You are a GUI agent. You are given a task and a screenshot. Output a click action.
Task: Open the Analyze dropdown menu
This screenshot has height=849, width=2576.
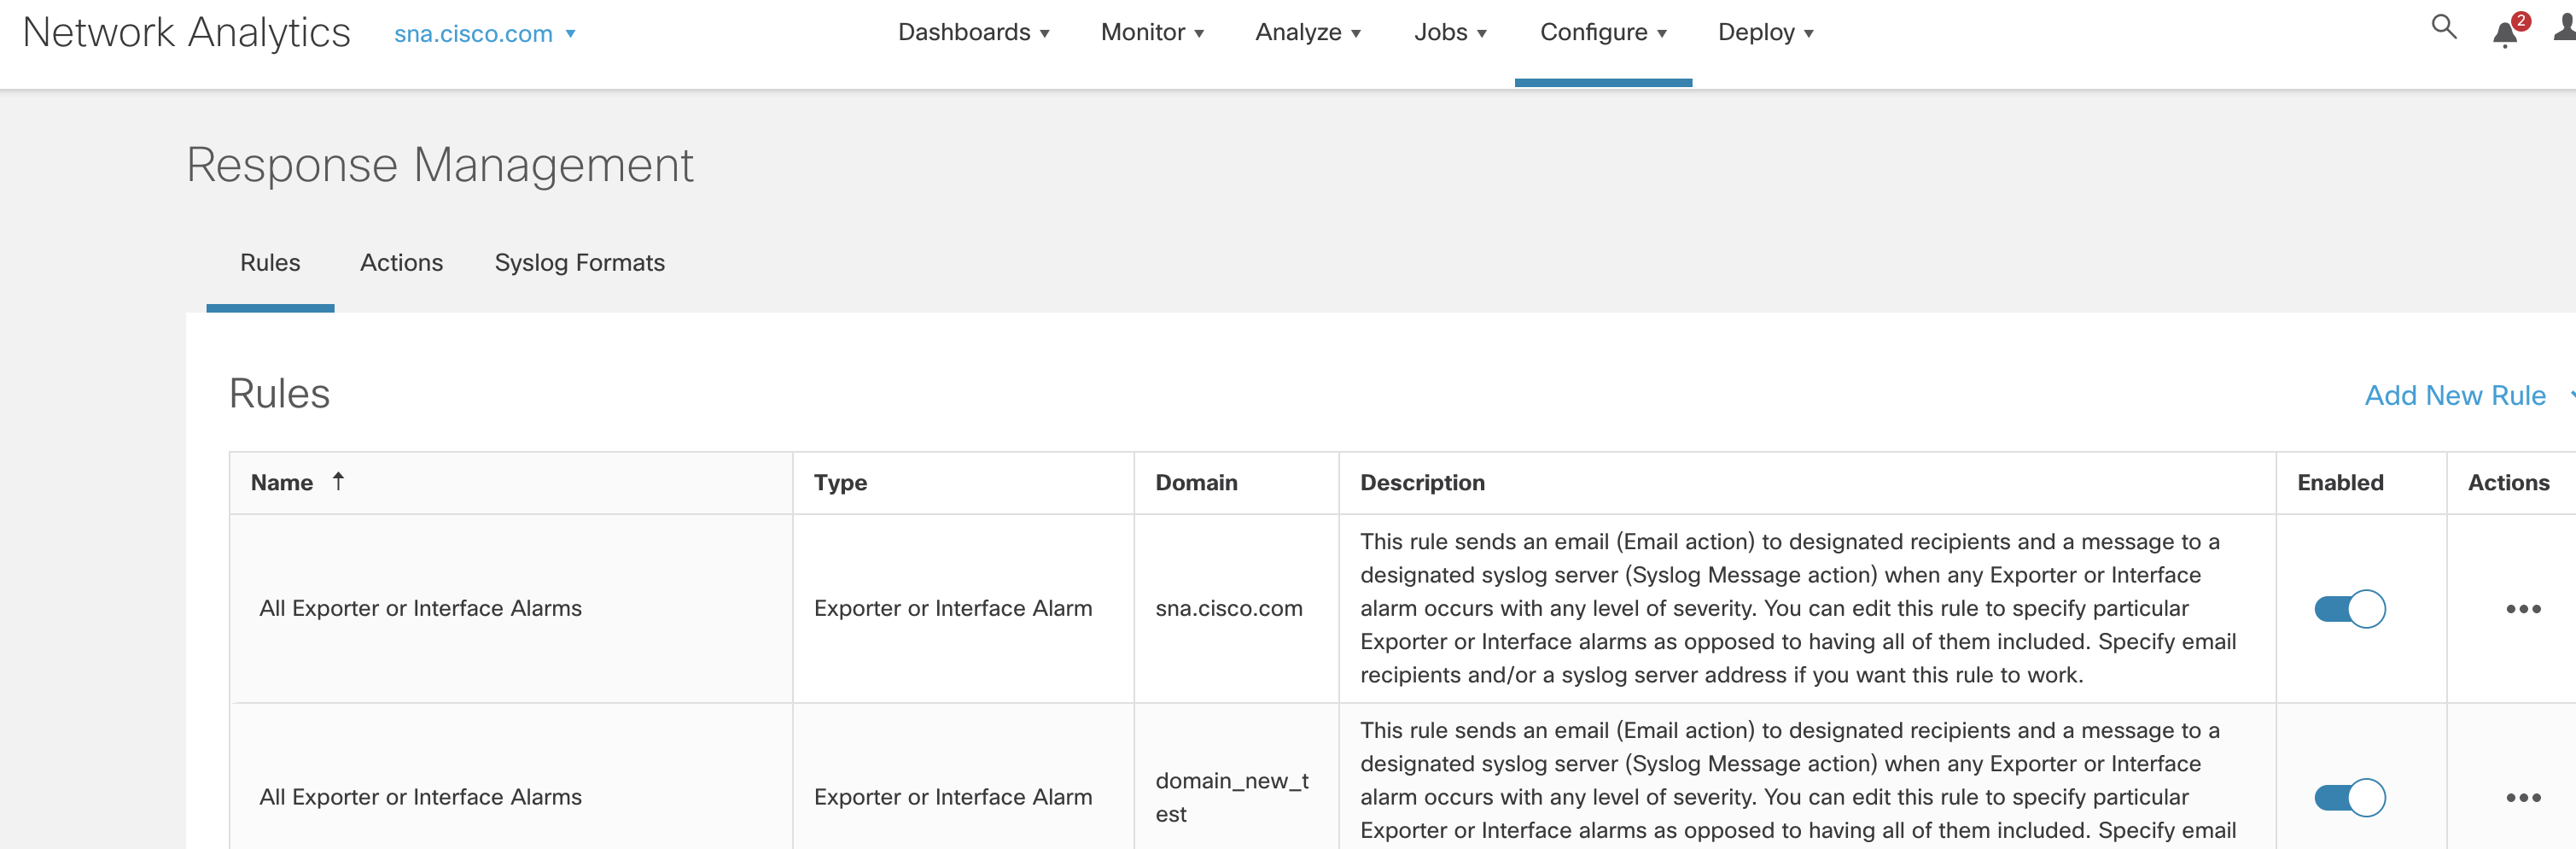point(1307,32)
